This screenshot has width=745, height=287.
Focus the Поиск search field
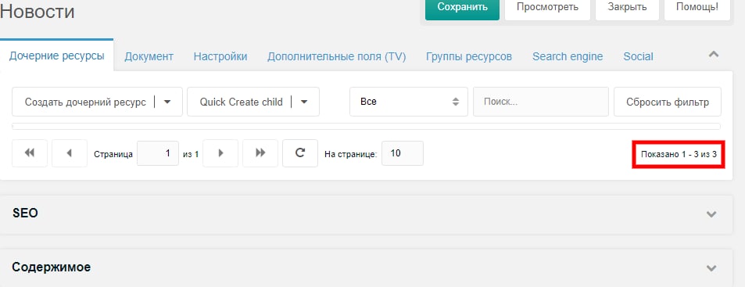[x=541, y=102]
